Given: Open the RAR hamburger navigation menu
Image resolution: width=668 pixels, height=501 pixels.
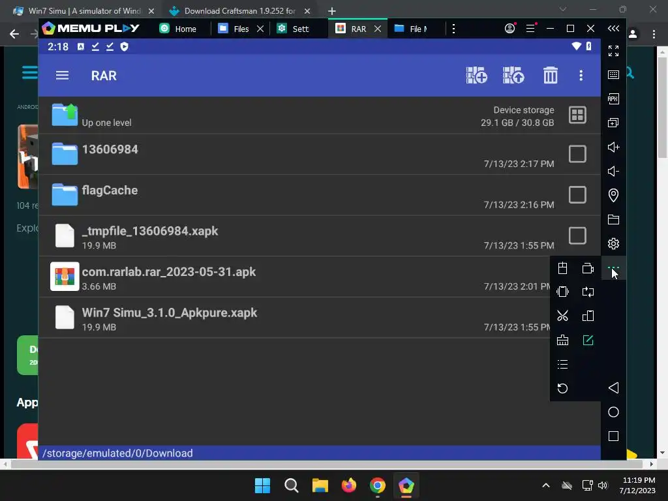Looking at the screenshot, I should 62,76.
